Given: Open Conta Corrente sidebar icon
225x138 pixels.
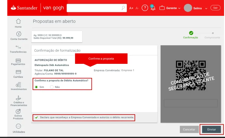Looking at the screenshot, I should click(18, 33).
